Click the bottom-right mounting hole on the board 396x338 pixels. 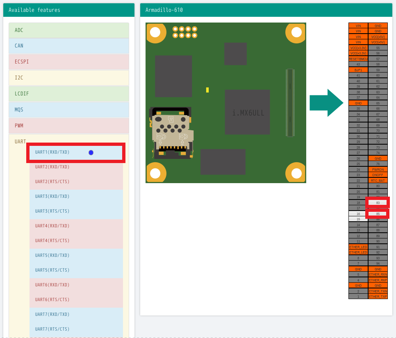296,173
